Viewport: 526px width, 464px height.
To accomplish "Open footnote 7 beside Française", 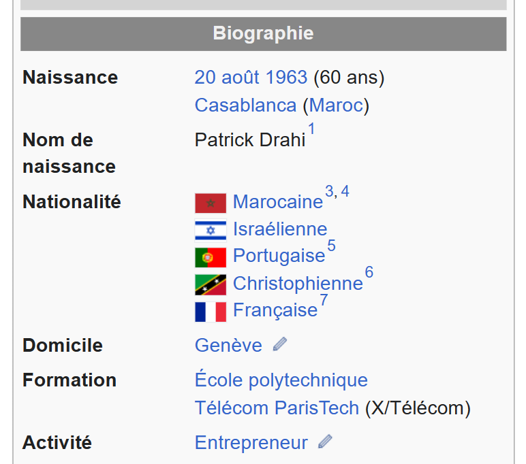I will click(324, 300).
